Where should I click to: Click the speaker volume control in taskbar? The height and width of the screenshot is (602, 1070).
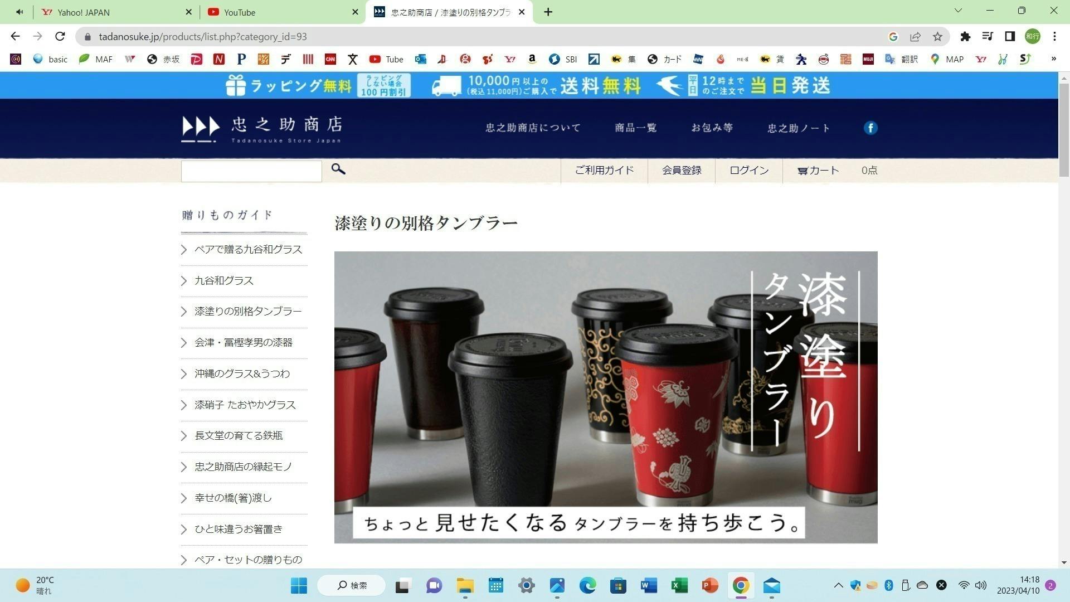[x=981, y=585]
